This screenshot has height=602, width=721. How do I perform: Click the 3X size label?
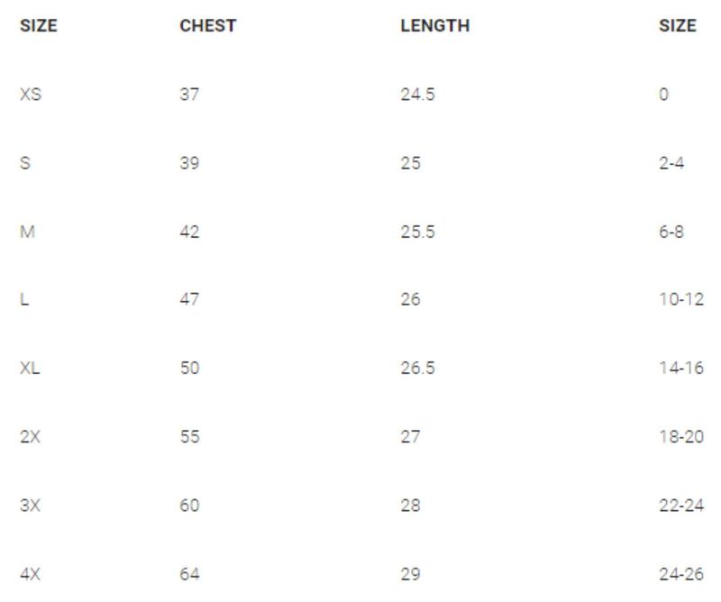click(x=30, y=506)
